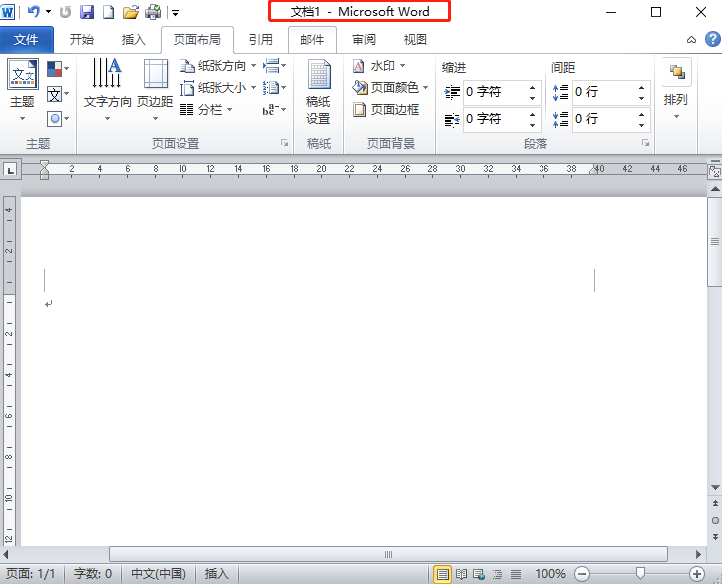Image resolution: width=722 pixels, height=584 pixels.
Task: Switch to the 审阅 tab
Action: tap(364, 40)
